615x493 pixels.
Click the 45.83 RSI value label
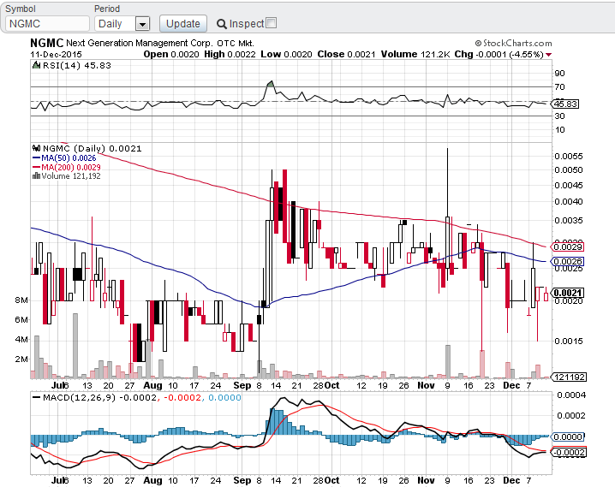pos(565,104)
